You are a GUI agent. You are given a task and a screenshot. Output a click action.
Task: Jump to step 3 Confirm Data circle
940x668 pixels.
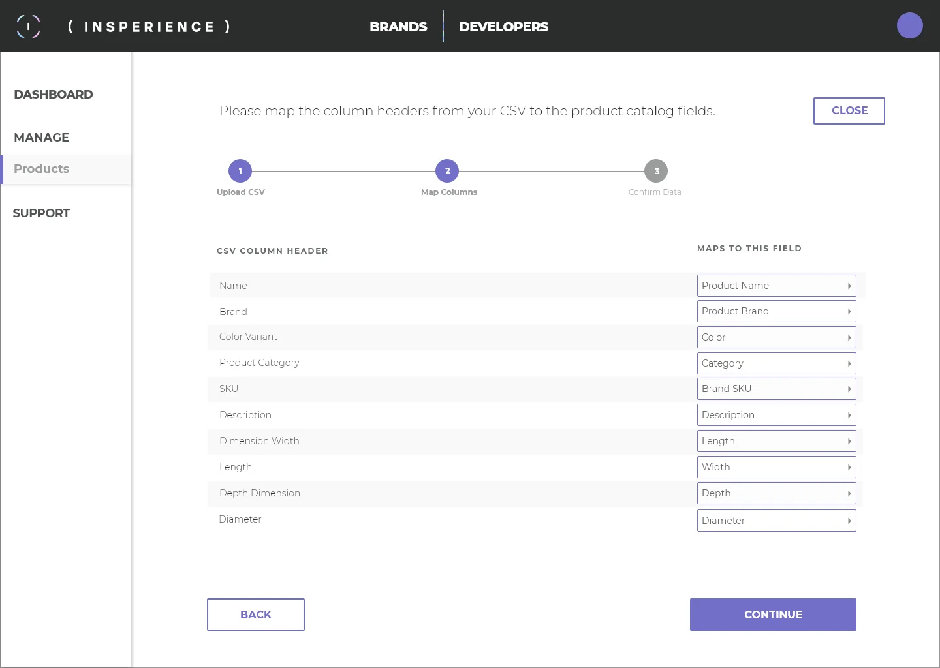pos(656,171)
